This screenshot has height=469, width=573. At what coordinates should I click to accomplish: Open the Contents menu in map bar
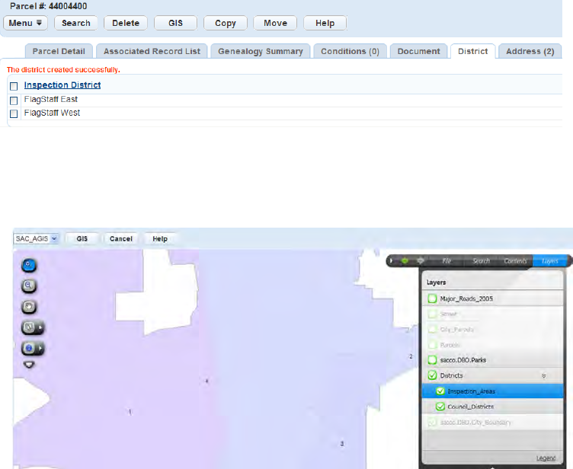tap(515, 261)
